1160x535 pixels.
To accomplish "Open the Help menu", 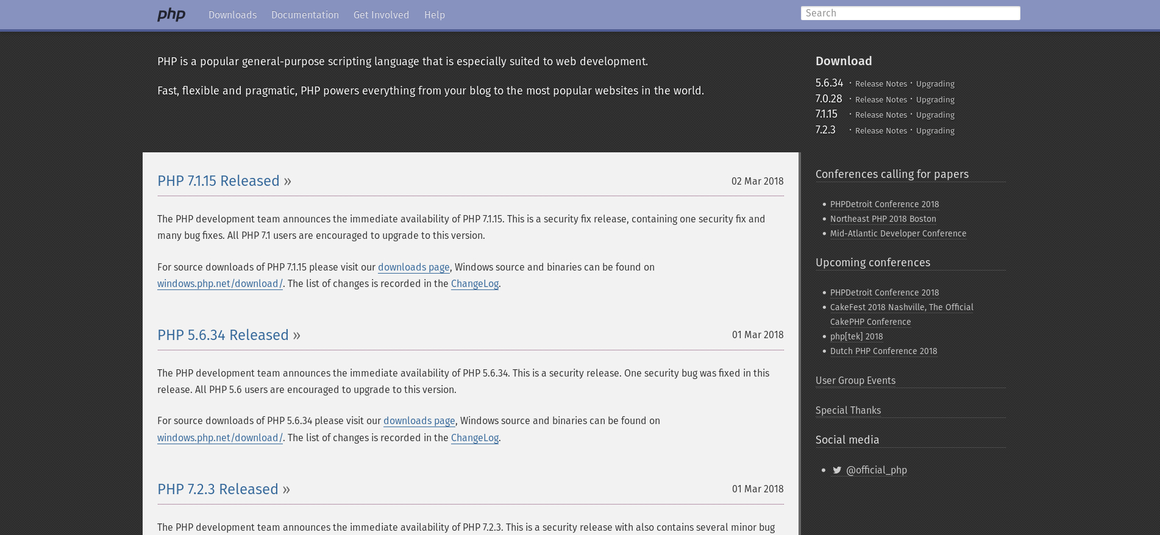I will pyautogui.click(x=435, y=15).
